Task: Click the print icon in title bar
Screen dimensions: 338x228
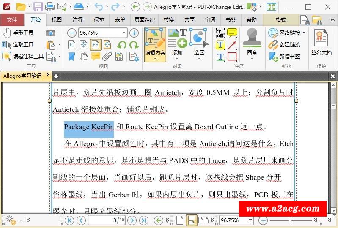Action: [50, 7]
